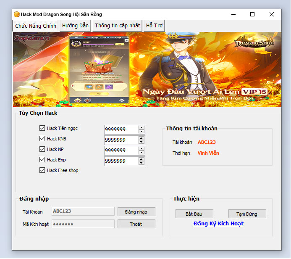Increase the Hack Exp value with up arrow

(142, 159)
